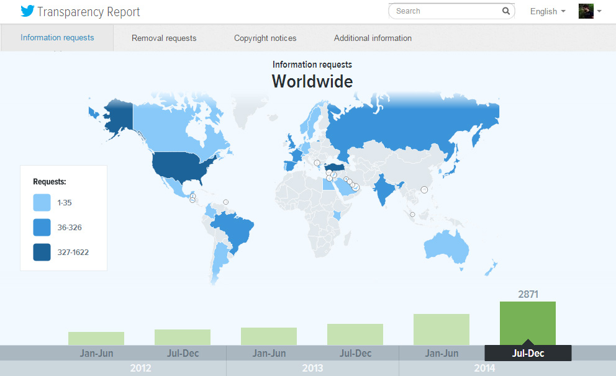The height and width of the screenshot is (376, 616).
Task: Click the search magnifier icon
Action: point(506,11)
